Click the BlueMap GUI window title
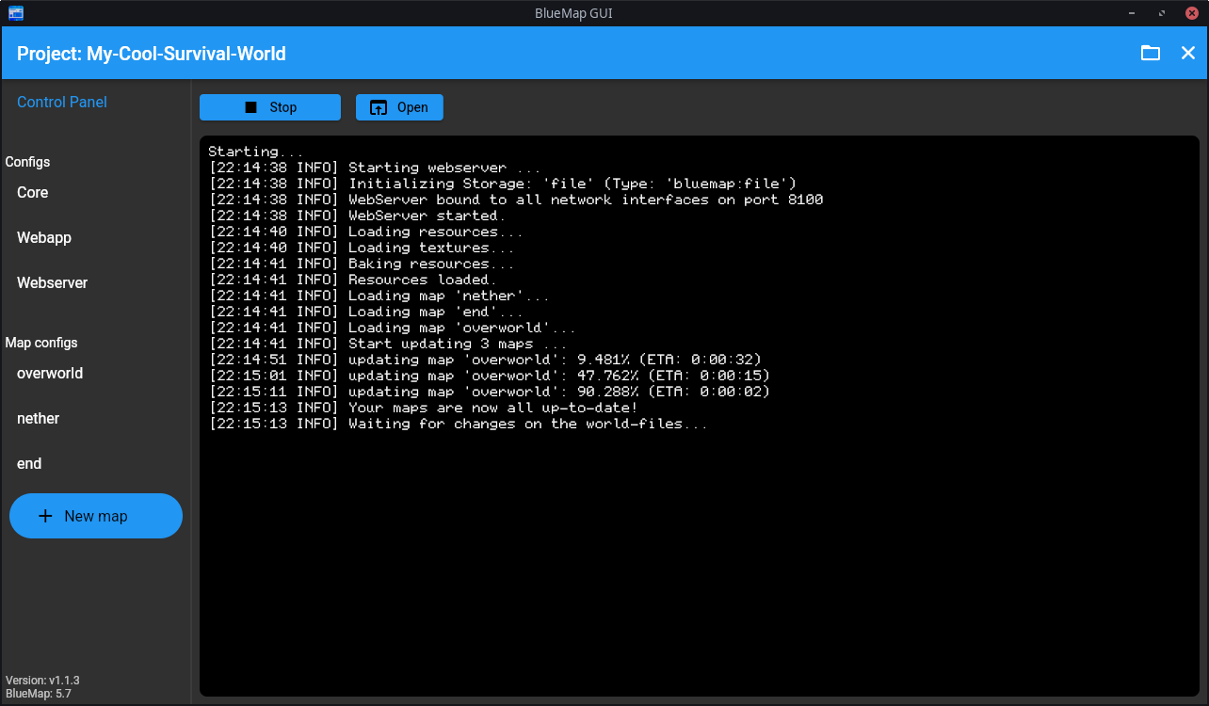The height and width of the screenshot is (706, 1209). 572,13
